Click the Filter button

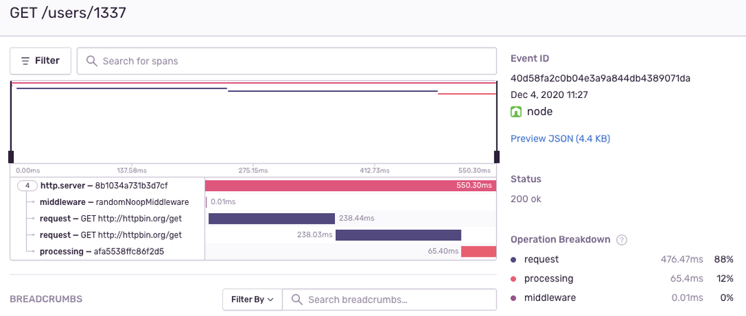41,61
